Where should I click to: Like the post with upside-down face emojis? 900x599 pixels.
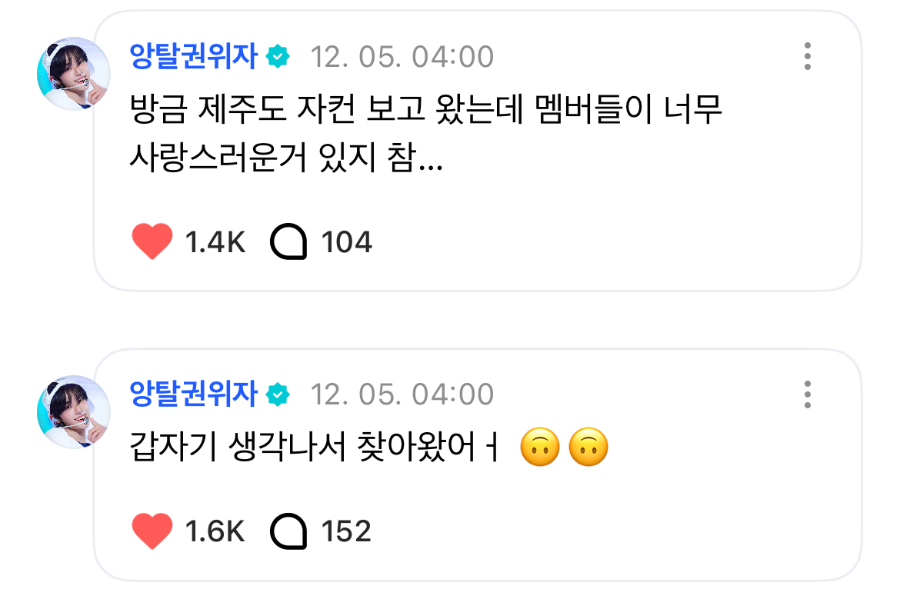click(x=152, y=531)
